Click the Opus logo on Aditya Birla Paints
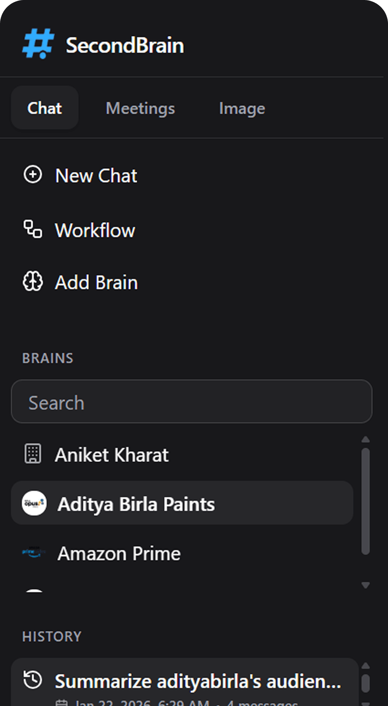This screenshot has width=388, height=706. pyautogui.click(x=34, y=503)
